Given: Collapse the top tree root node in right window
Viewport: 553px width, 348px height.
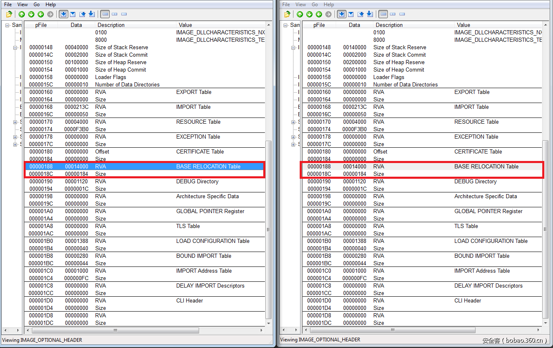Looking at the screenshot, I should click(286, 25).
